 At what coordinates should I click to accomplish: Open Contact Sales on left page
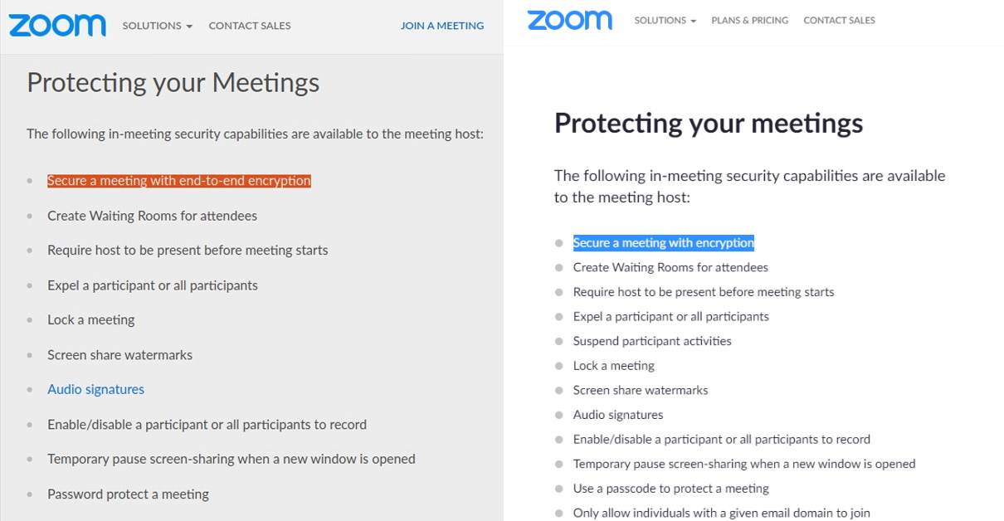pos(250,26)
